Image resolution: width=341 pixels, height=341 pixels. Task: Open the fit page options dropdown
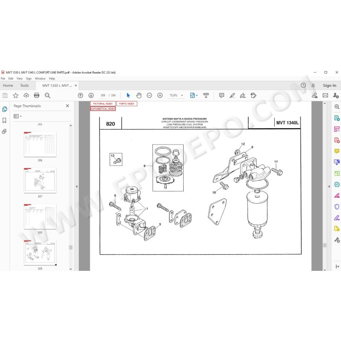tap(194, 95)
